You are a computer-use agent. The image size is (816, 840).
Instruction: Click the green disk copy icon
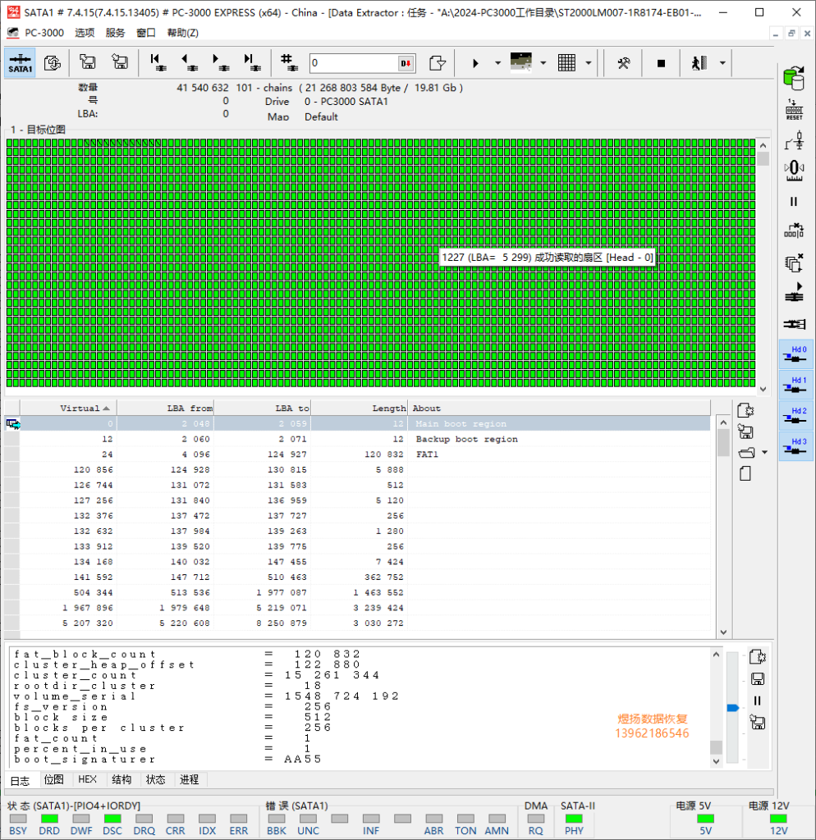click(794, 78)
